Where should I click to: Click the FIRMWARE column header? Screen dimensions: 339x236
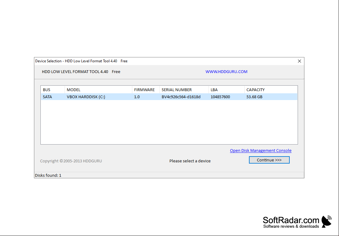coord(146,90)
